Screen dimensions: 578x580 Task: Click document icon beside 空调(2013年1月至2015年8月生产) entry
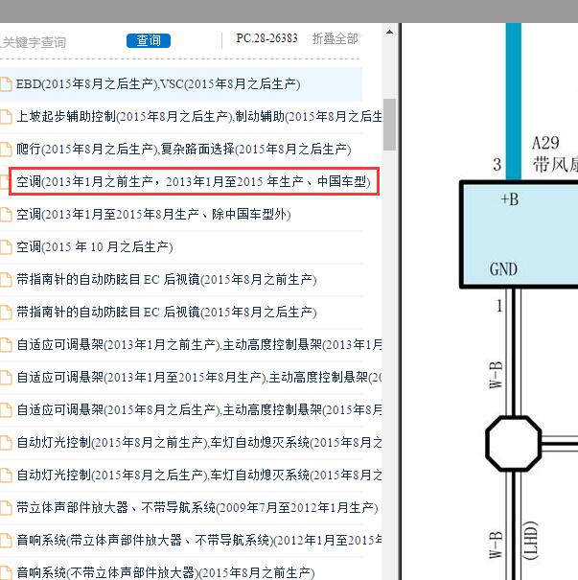tap(6, 214)
